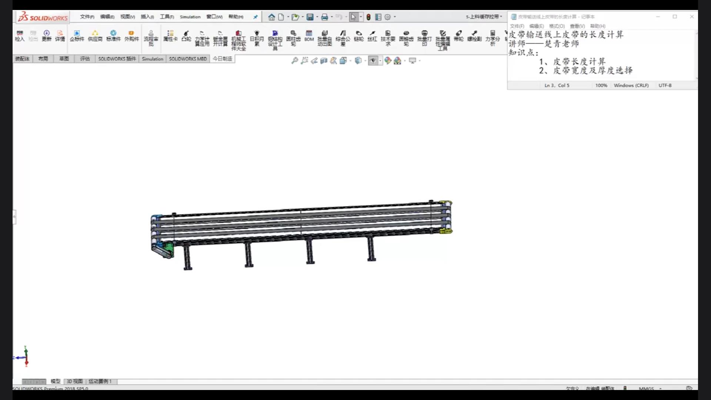Click the 更新 update icon
Image resolution: width=711 pixels, height=400 pixels.
pos(47,36)
